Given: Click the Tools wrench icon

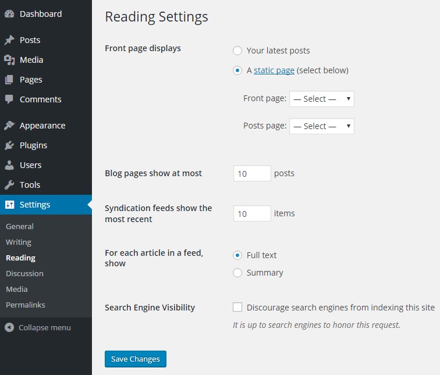Looking at the screenshot, I should pyautogui.click(x=9, y=185).
